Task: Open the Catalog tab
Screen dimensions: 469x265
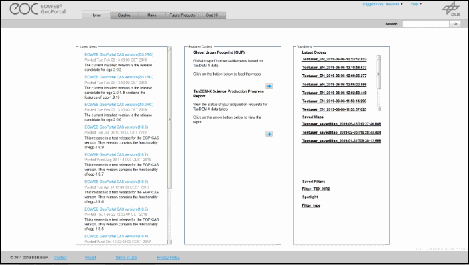Action: (x=124, y=15)
